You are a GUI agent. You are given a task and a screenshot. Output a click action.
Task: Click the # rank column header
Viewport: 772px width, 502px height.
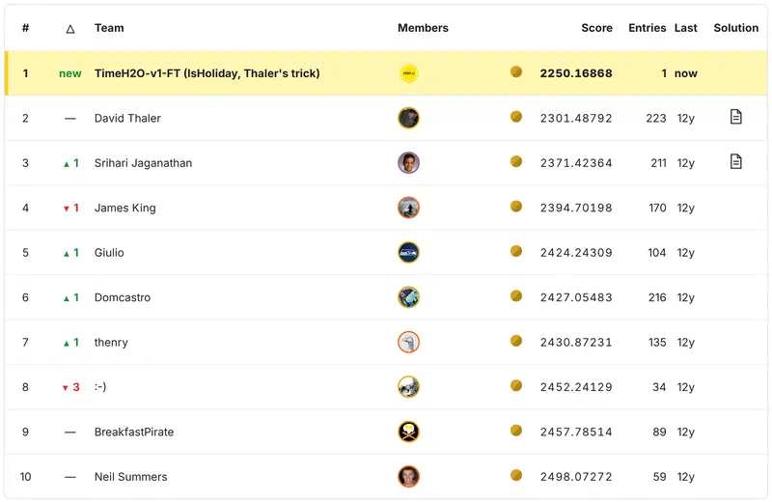point(26,28)
